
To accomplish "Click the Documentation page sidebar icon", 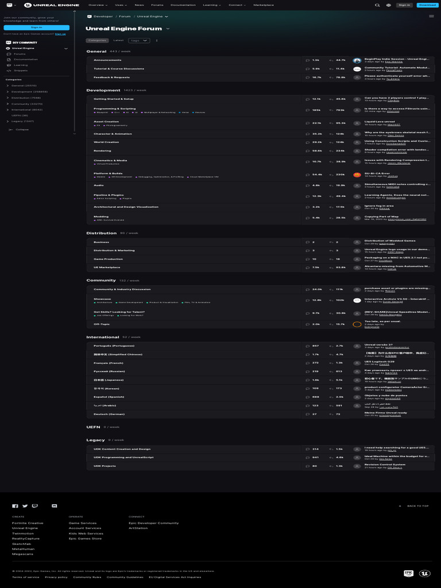I will tap(9, 60).
